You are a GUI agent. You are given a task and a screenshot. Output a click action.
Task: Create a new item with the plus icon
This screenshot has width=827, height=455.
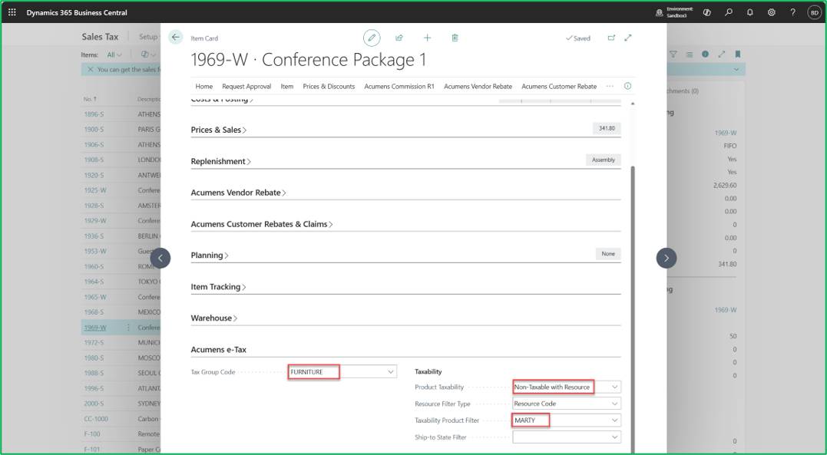(x=427, y=38)
